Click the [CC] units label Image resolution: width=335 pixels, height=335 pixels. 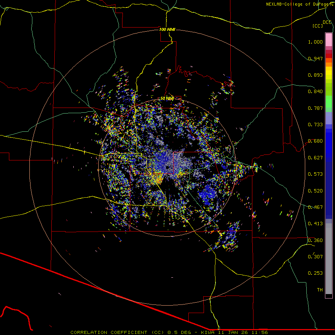click(x=318, y=26)
